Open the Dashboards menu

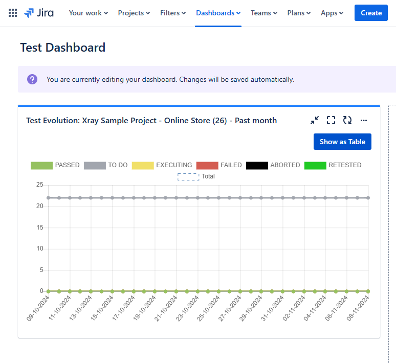pyautogui.click(x=218, y=13)
